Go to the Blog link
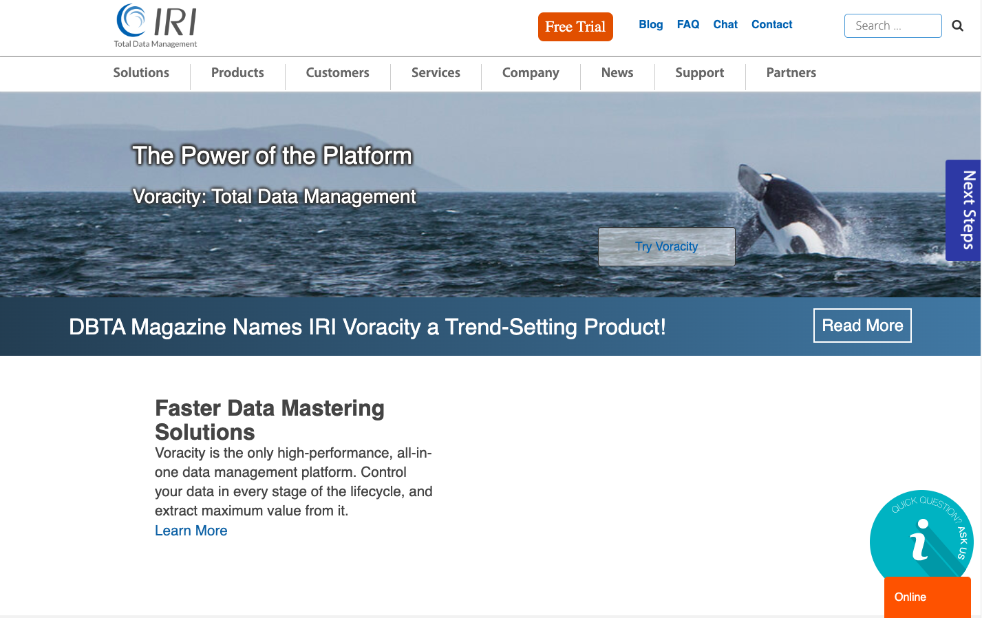The width and height of the screenshot is (982, 618). click(651, 25)
